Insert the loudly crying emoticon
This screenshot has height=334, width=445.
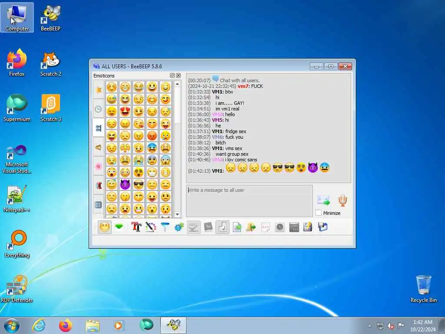(x=139, y=160)
